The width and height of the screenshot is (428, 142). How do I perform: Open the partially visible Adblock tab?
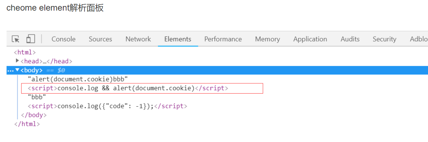(x=418, y=39)
